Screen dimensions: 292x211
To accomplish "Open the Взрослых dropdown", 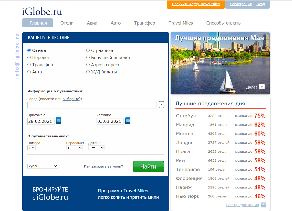I will click(74, 148).
